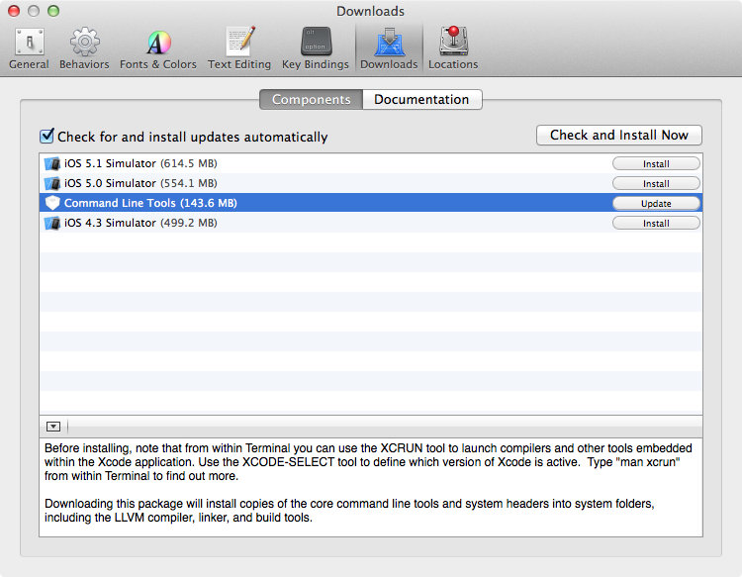Collapse the description pane disclosure button

(53, 427)
